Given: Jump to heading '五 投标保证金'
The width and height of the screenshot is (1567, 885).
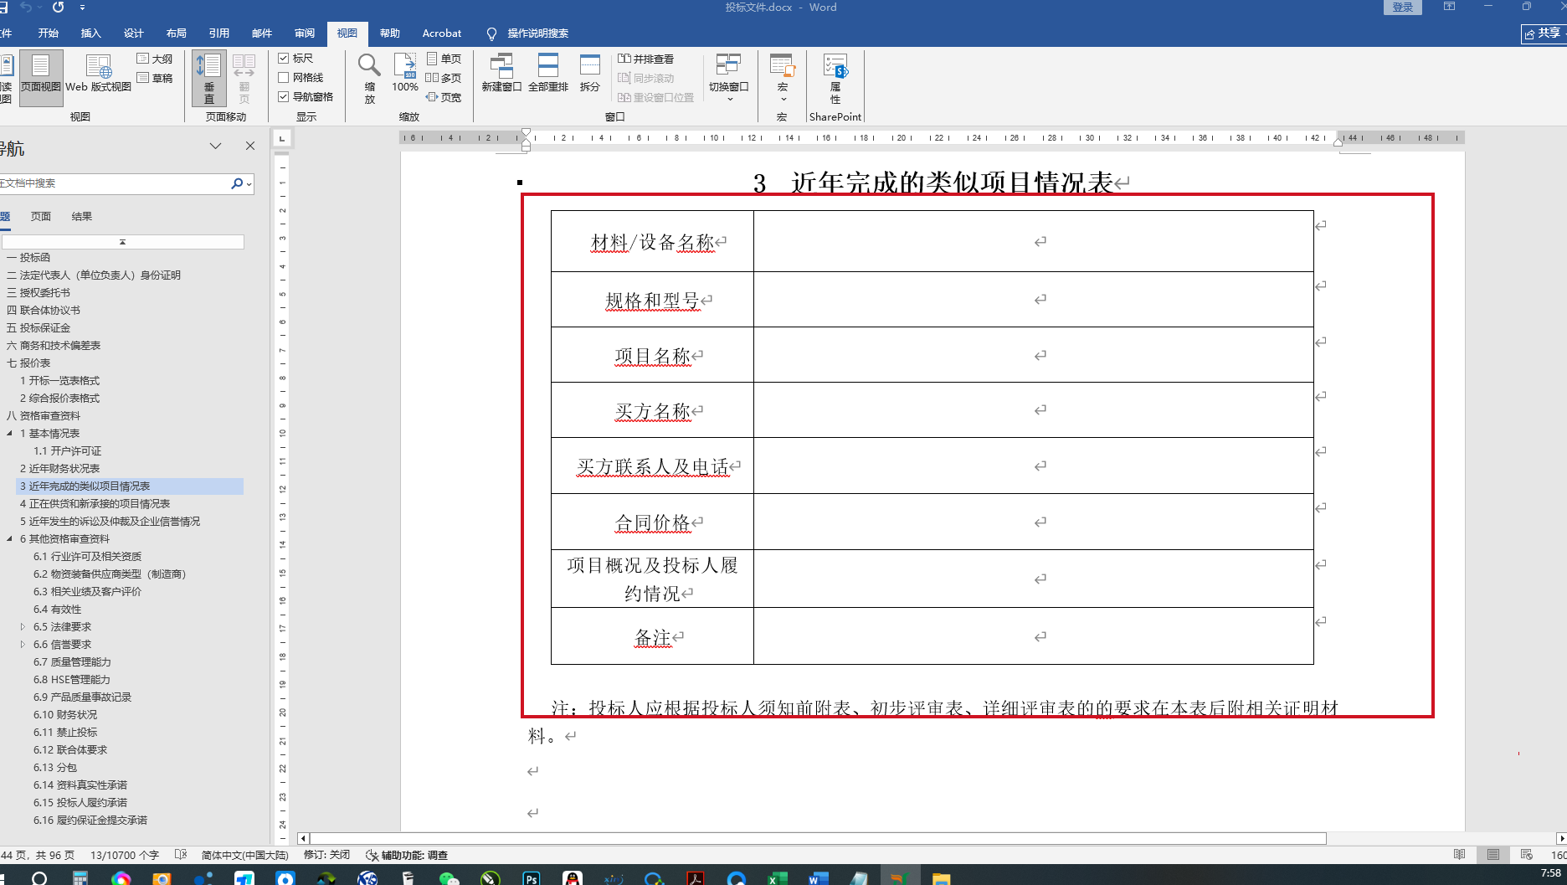Looking at the screenshot, I should 39,328.
